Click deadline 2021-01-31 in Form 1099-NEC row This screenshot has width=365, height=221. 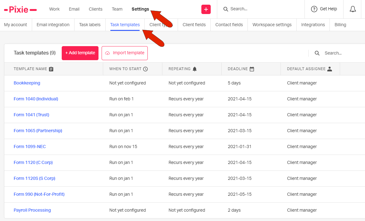[239, 147]
